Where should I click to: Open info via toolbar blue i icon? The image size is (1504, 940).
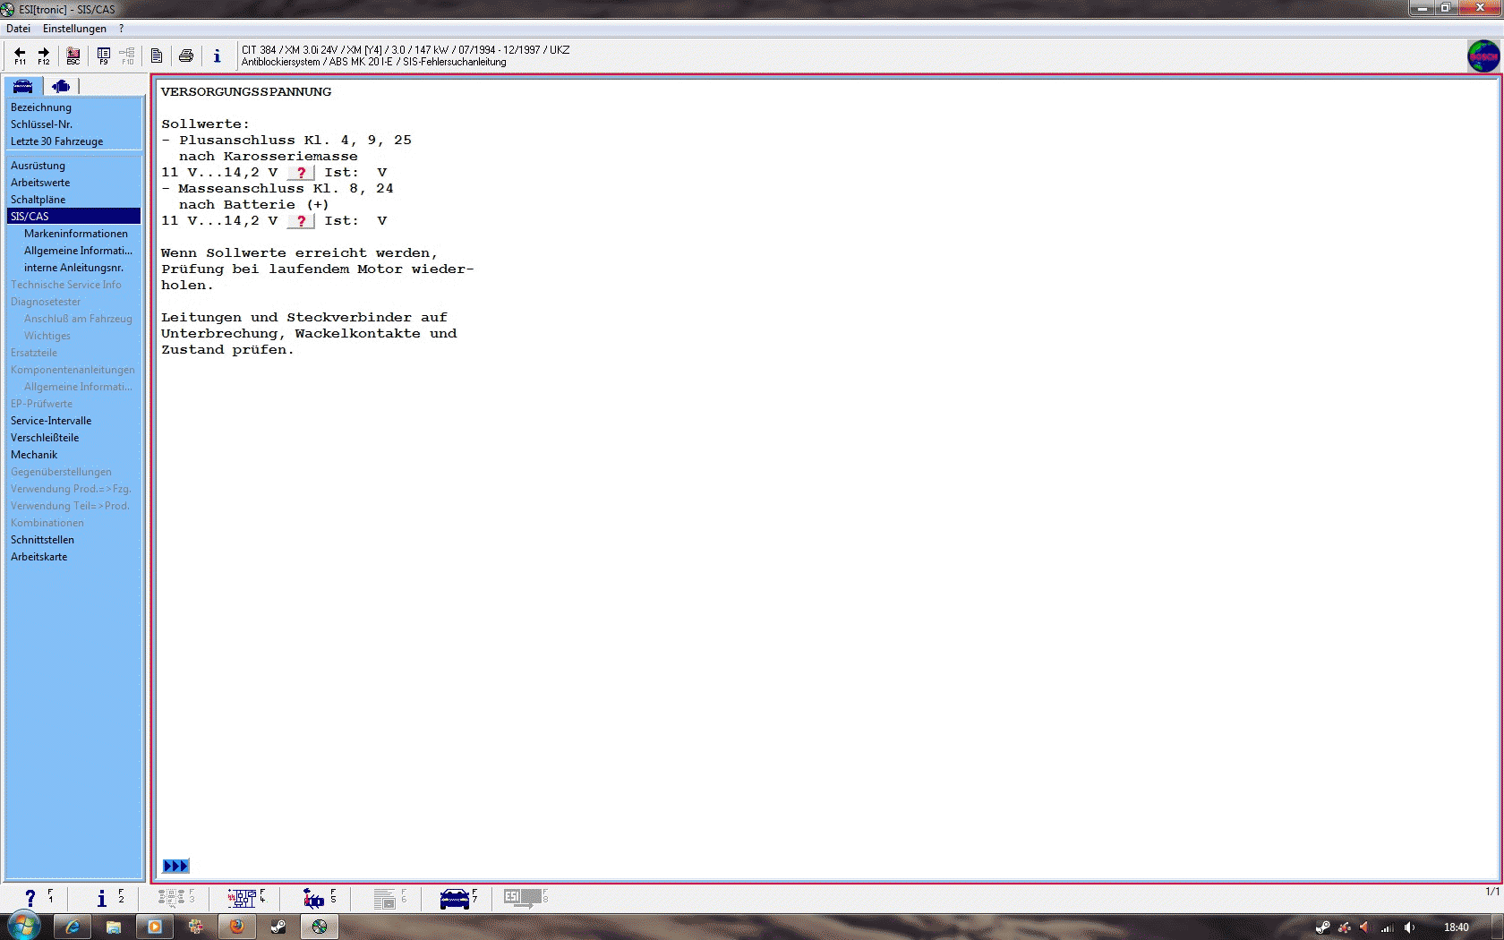(217, 56)
